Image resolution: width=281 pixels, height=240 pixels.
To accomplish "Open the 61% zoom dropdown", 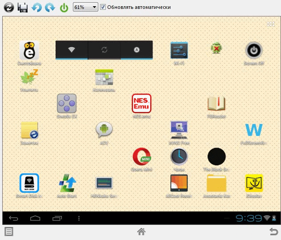I will pos(85,7).
